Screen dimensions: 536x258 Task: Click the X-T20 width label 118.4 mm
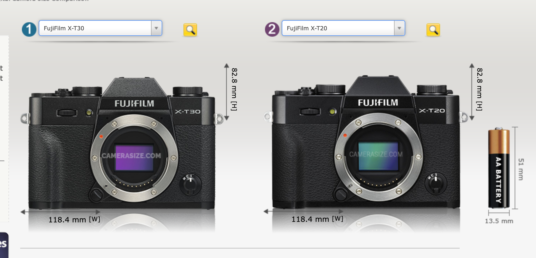[x=317, y=219]
